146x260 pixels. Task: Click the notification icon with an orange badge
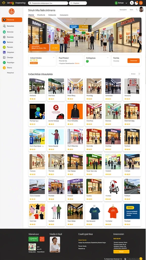pyautogui.click(x=136, y=3)
